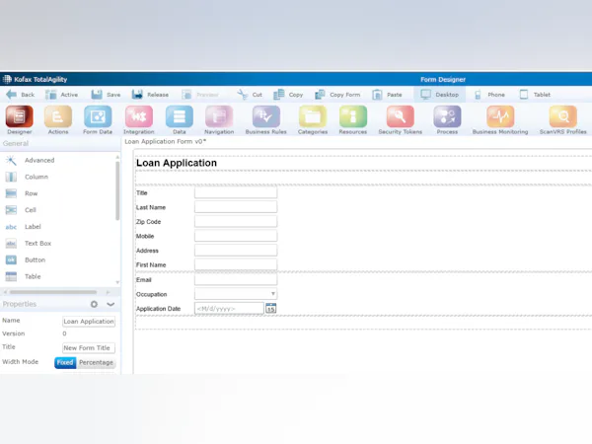Click the Mobile text box
This screenshot has height=444, width=592.
236,236
